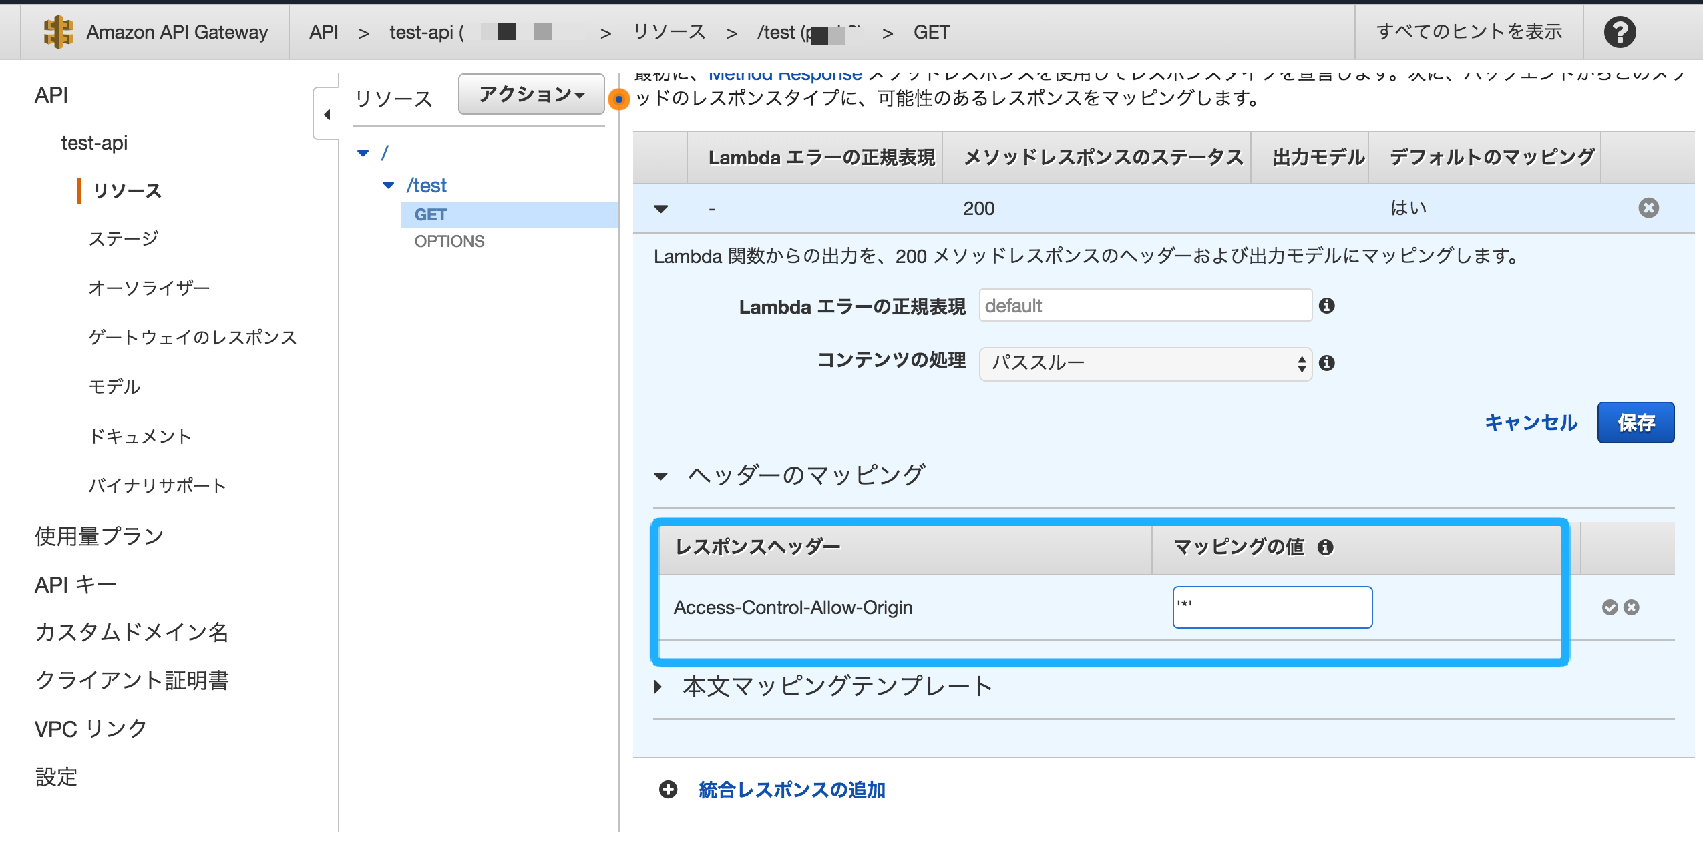Remove the 200 response row with x icon
Viewport: 1703px width, 841px height.
(1650, 208)
